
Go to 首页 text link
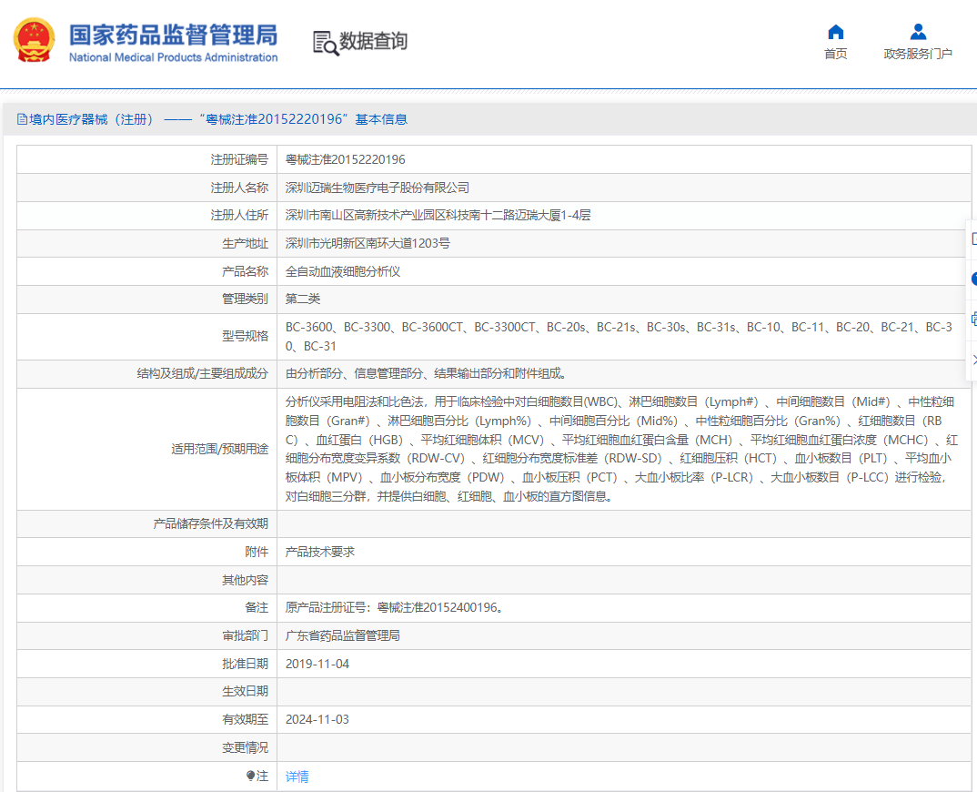click(836, 54)
